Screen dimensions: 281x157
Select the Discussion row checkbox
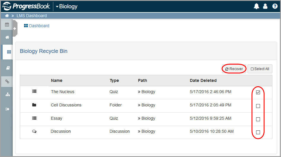tap(258, 132)
